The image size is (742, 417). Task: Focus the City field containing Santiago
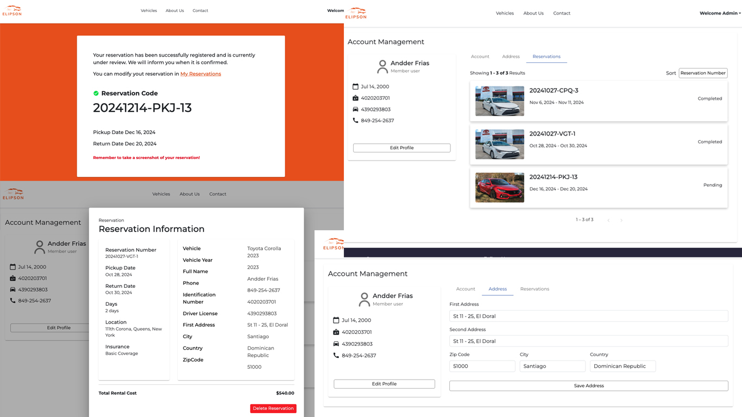coord(552,366)
